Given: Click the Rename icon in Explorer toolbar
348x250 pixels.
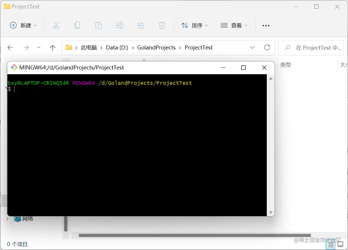Looking at the screenshot, I should 120,25.
